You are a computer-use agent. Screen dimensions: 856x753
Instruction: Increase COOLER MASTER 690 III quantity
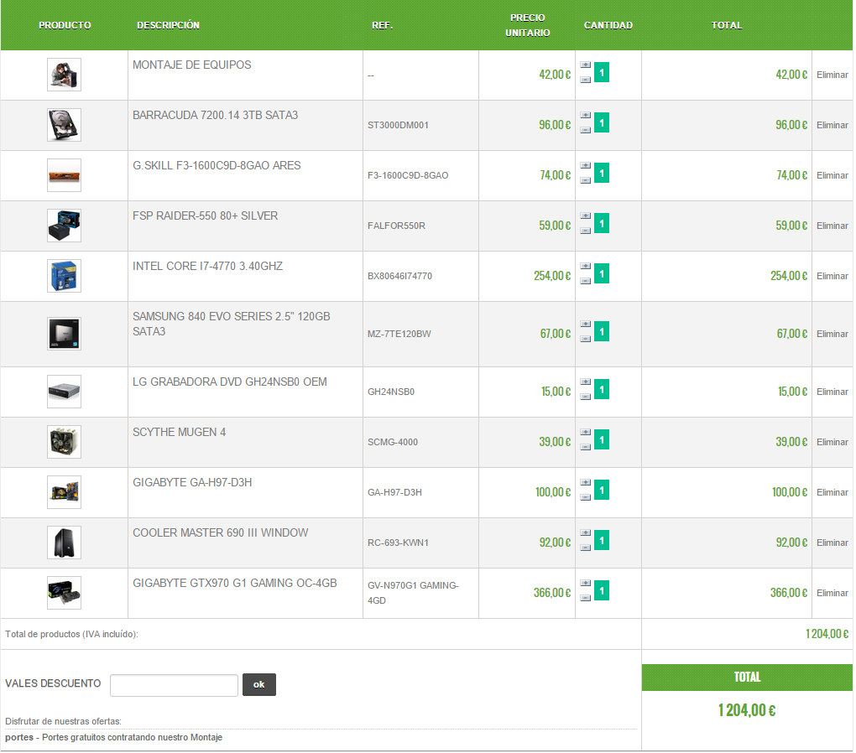pos(585,532)
